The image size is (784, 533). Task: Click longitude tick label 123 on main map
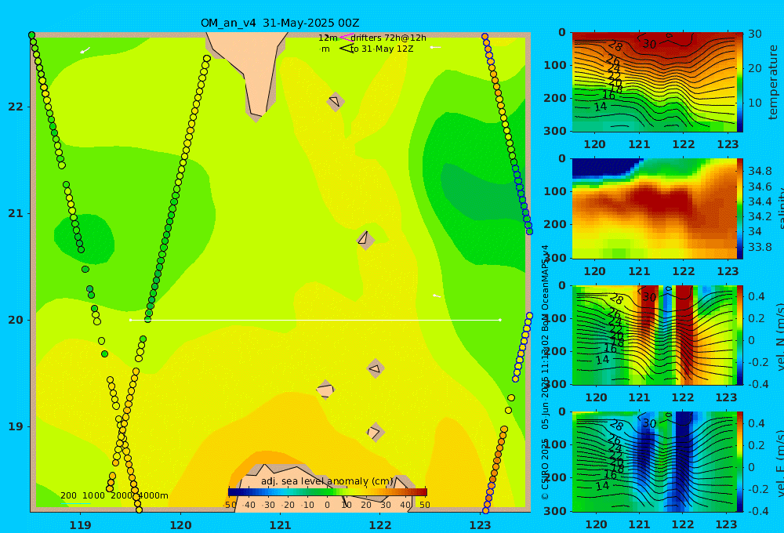point(480,525)
